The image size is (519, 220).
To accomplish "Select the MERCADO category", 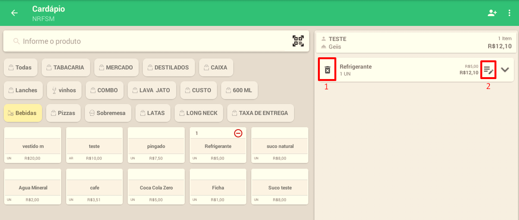I will click(116, 67).
